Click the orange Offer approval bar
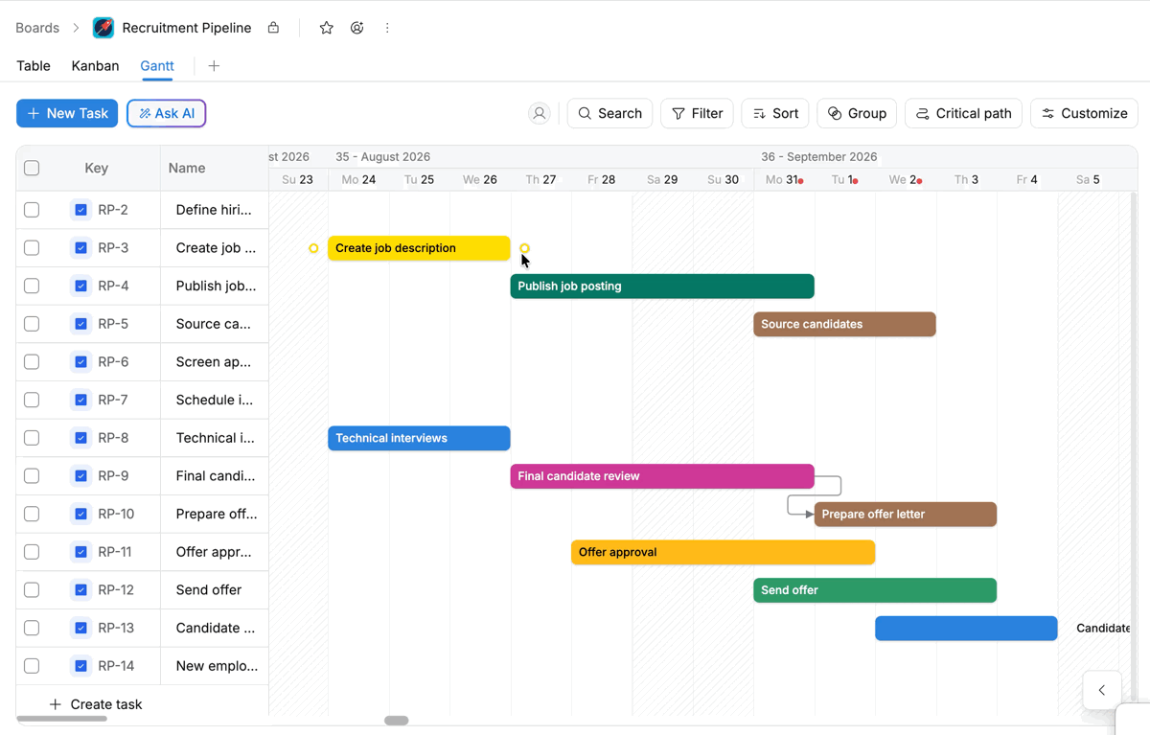Viewport: 1150px width, 735px height. [723, 552]
